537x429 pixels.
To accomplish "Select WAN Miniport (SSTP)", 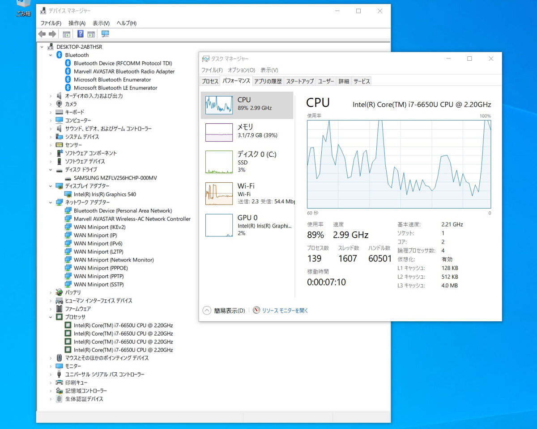I will (98, 284).
